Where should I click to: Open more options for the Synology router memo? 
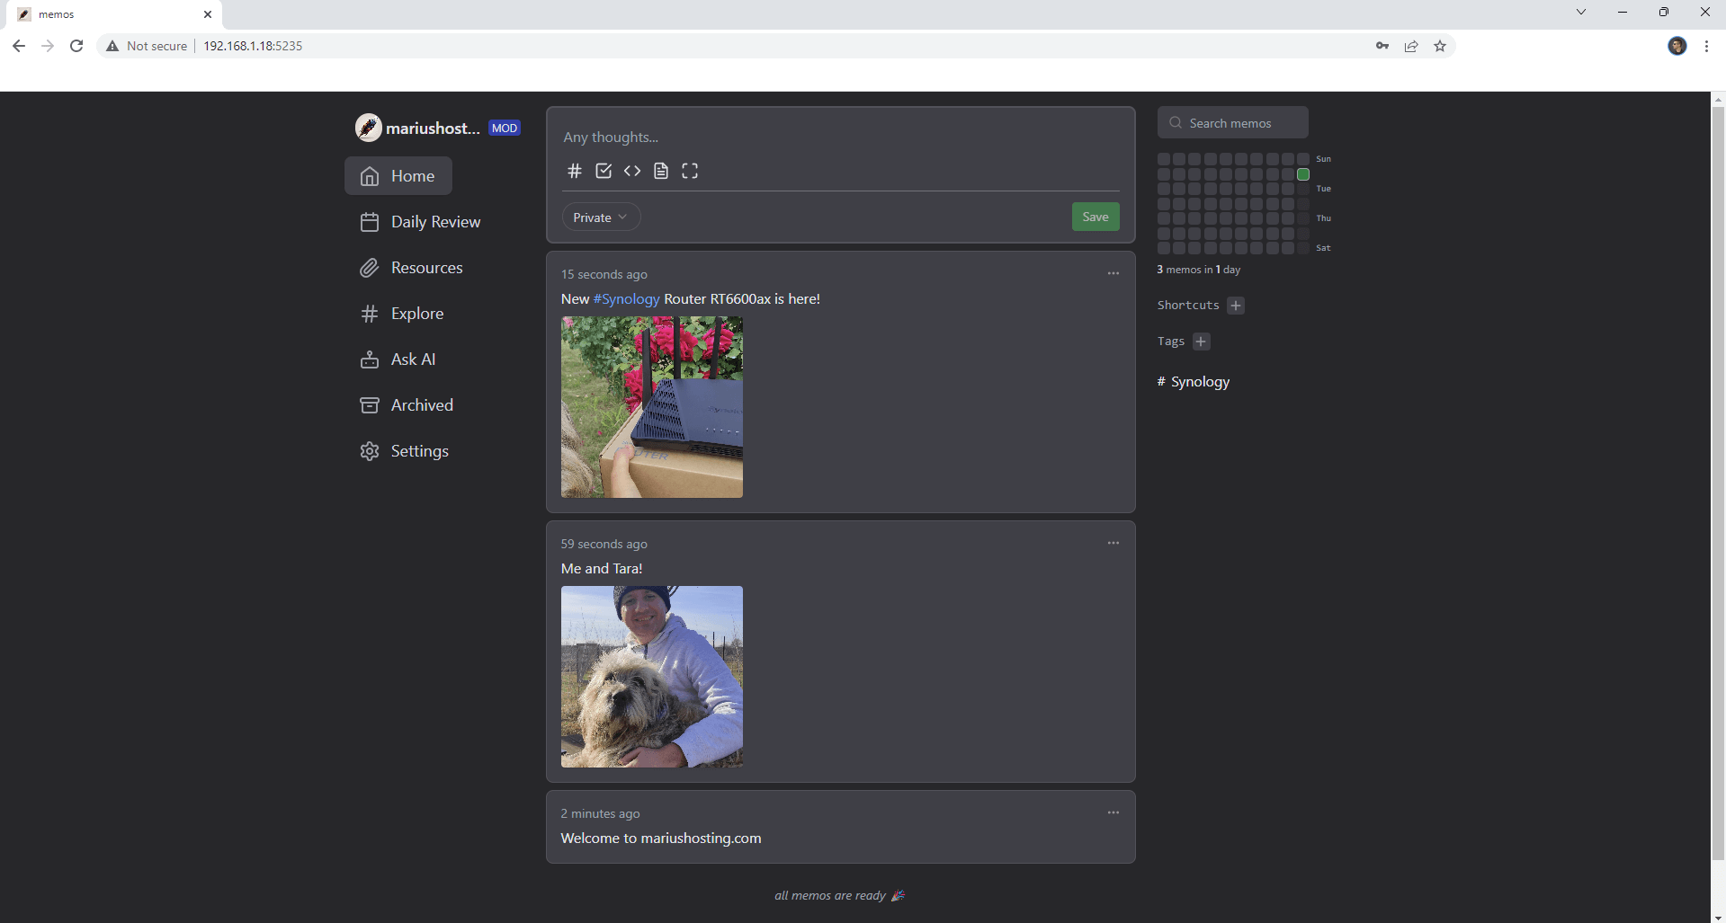pos(1113,273)
